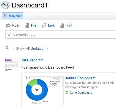
Task: Click the Write something text field
Action: pos(61,35)
